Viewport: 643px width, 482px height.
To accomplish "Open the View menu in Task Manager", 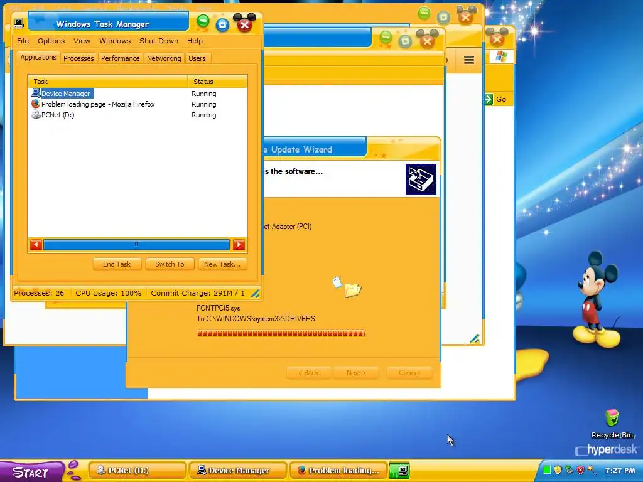I will (x=82, y=41).
